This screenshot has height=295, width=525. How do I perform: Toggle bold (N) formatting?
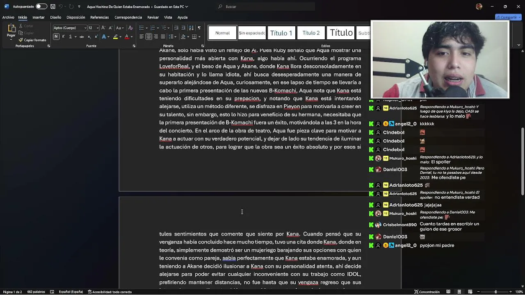pyautogui.click(x=56, y=37)
